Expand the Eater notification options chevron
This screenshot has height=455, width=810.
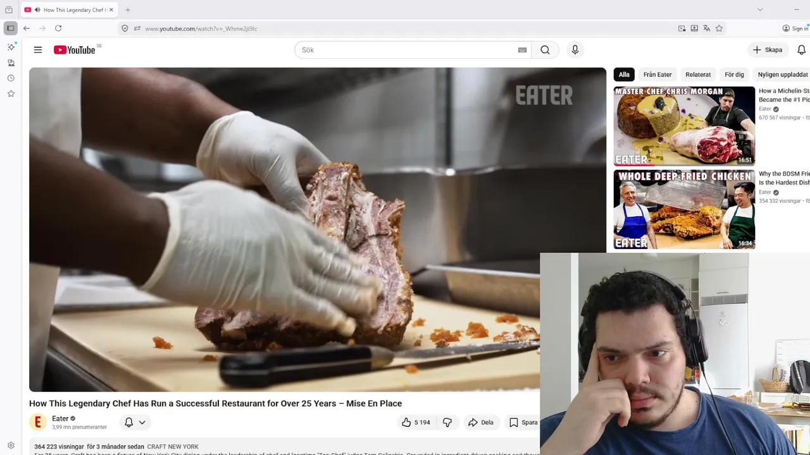click(142, 422)
